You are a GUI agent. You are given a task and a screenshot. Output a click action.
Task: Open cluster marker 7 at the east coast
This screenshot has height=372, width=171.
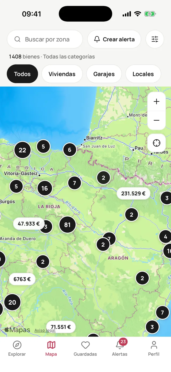(x=162, y=312)
